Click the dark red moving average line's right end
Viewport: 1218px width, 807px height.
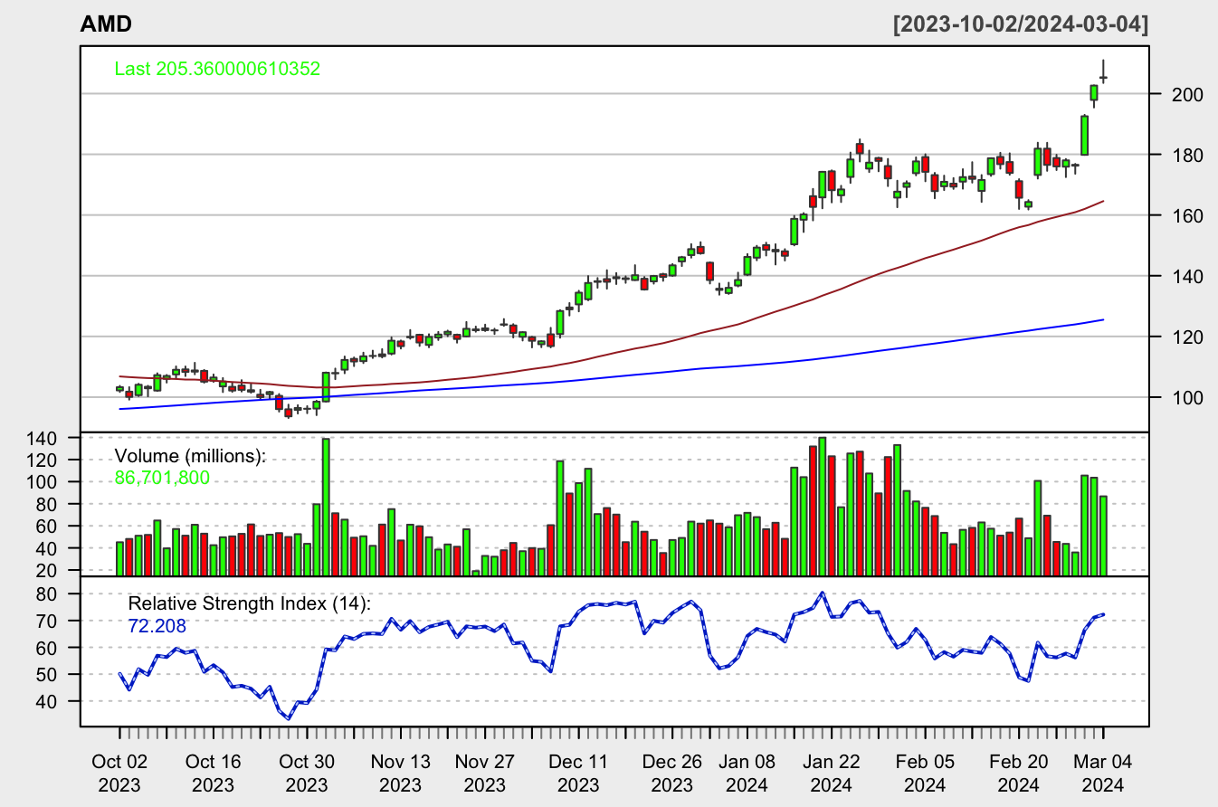click(x=1102, y=201)
